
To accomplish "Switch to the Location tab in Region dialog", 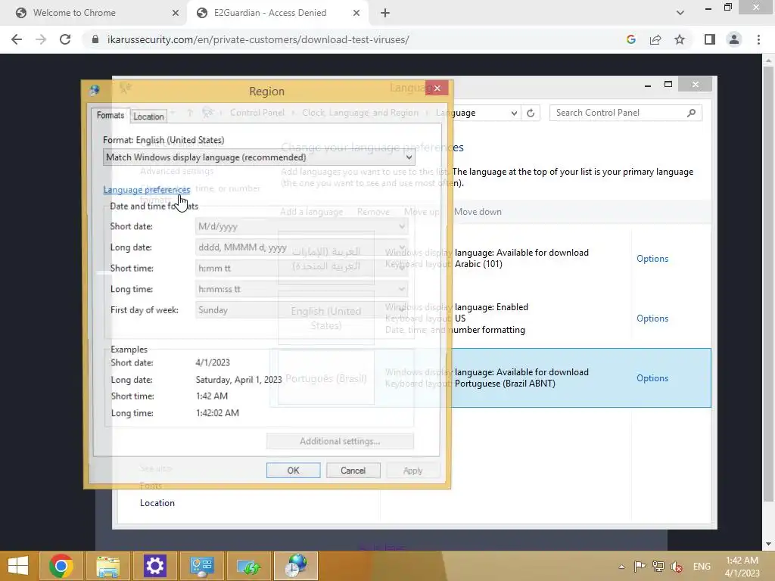I will click(x=148, y=117).
